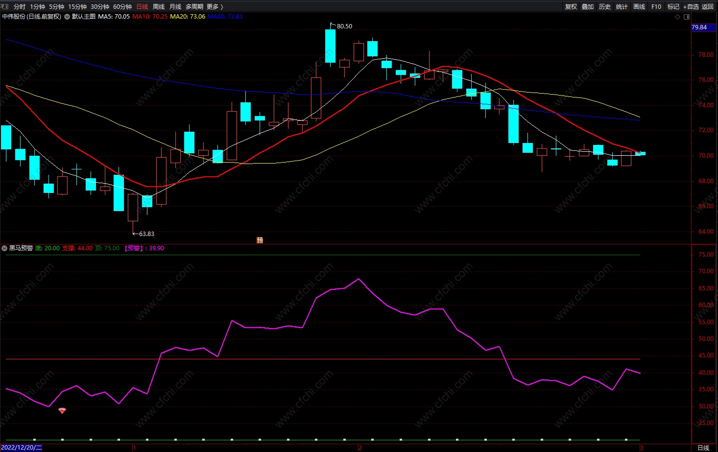Viewport: 718px width, 452px height.
Task: Expand 黑马预警 indicator dropdown arrow
Action: tap(4, 248)
